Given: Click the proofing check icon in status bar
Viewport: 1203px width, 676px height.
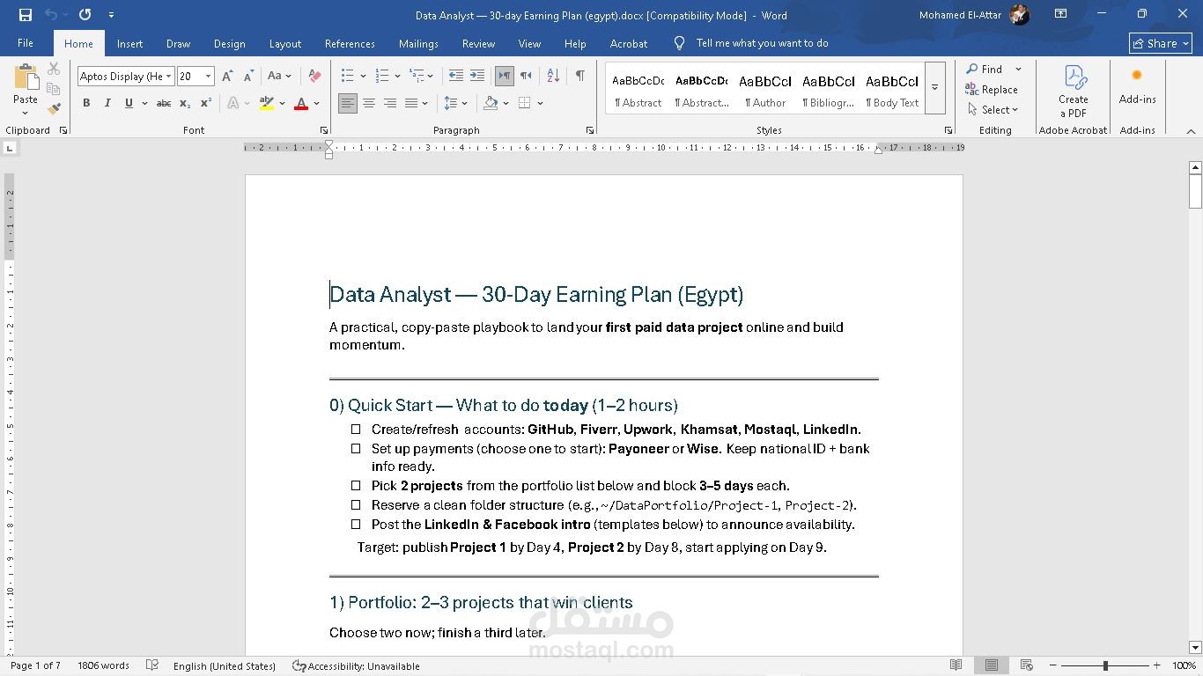Looking at the screenshot, I should [x=151, y=665].
